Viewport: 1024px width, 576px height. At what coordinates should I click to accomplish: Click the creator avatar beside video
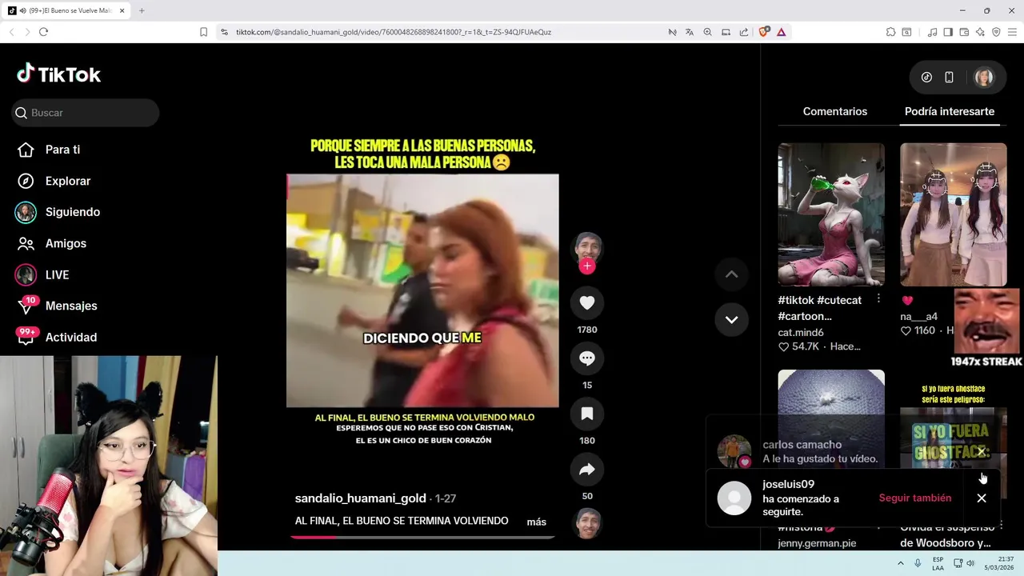(x=587, y=247)
